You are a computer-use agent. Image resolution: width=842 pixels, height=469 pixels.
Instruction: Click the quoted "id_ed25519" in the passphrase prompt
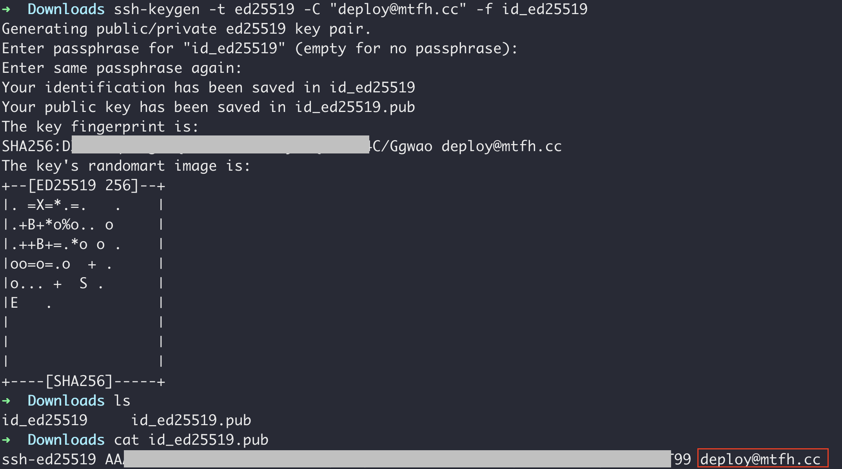click(x=234, y=49)
